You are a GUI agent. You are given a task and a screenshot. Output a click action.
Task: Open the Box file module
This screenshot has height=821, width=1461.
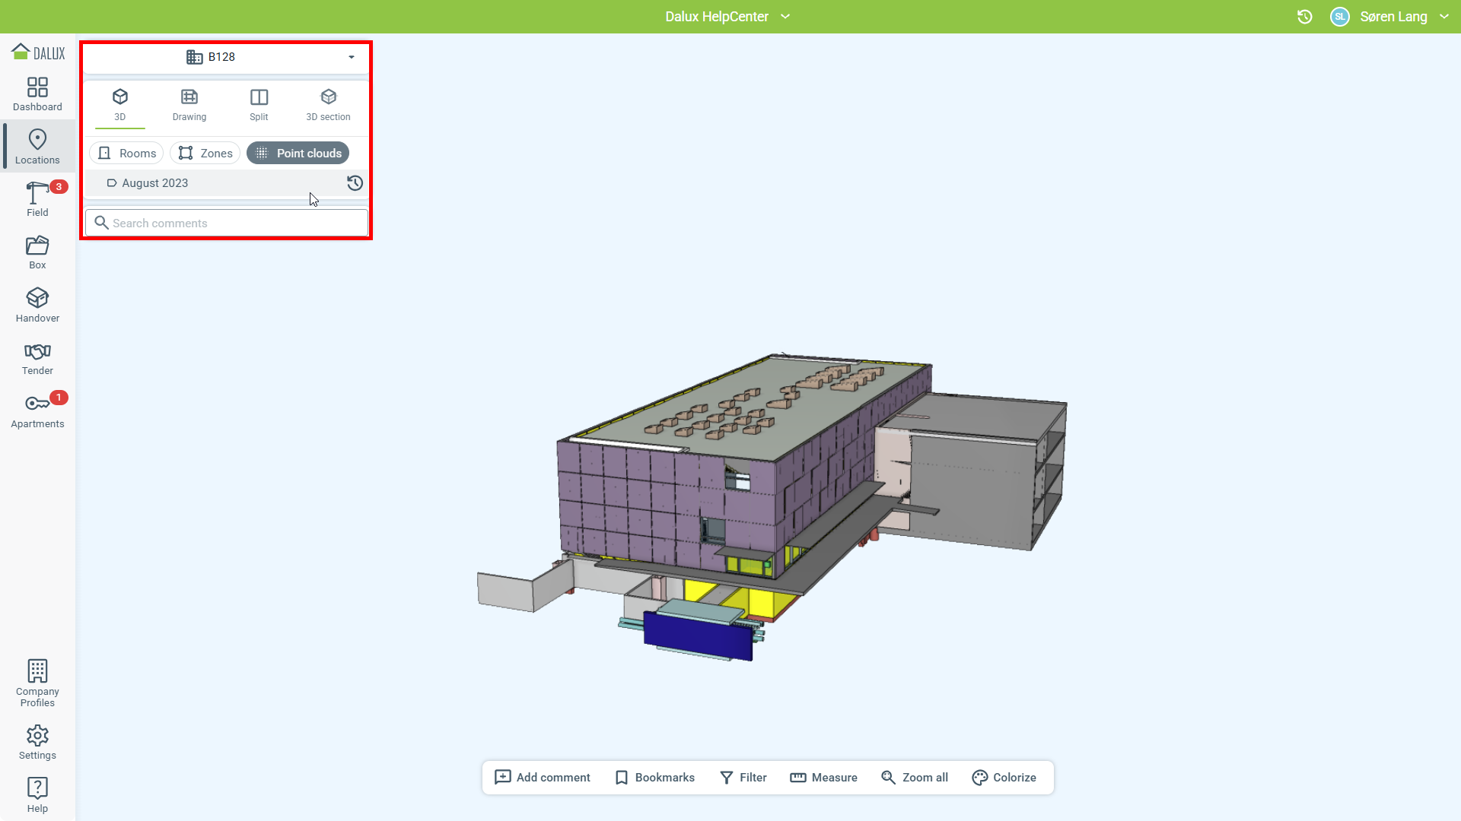[x=37, y=252]
